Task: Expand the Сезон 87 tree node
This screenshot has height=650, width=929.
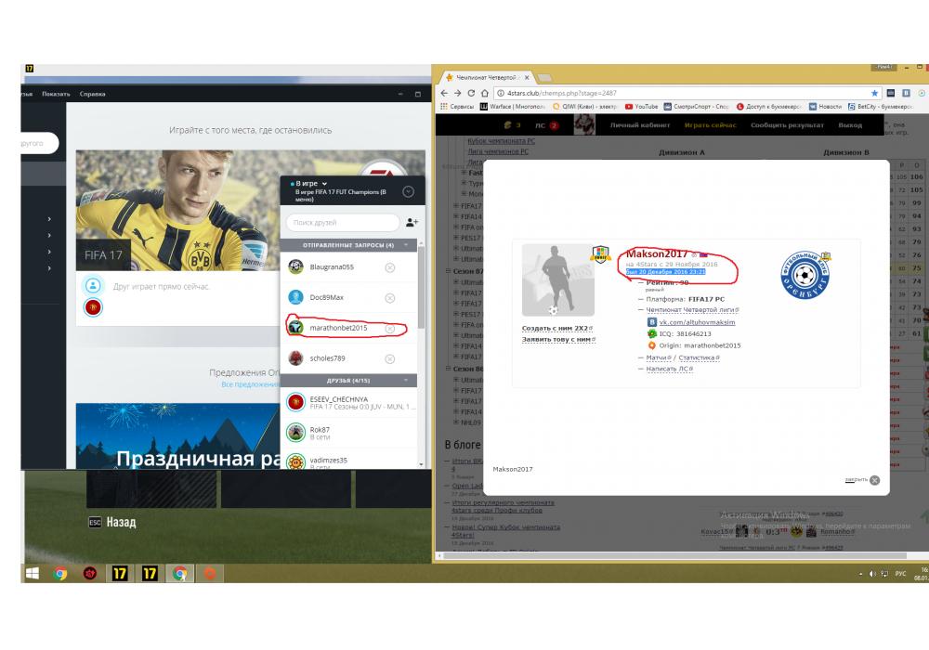Action: click(449, 271)
